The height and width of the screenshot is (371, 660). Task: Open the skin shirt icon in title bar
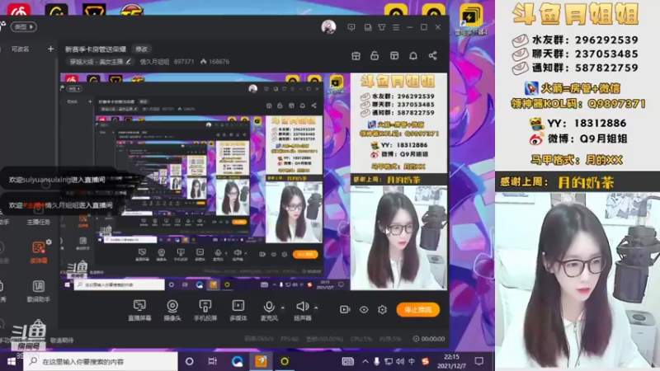pyautogui.click(x=382, y=27)
